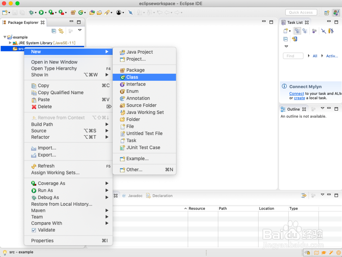The image size is (342, 257).
Task: Click Synchronize Changed icon in Task List
Action: (295, 39)
